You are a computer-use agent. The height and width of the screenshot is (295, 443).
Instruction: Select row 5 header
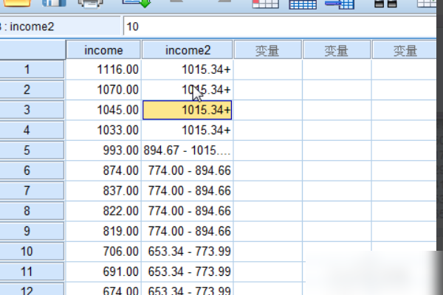28,150
